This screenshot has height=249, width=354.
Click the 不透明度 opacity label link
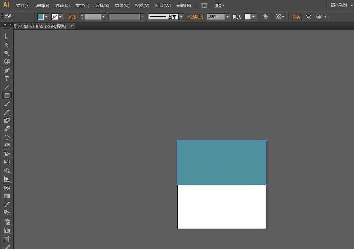(x=195, y=17)
